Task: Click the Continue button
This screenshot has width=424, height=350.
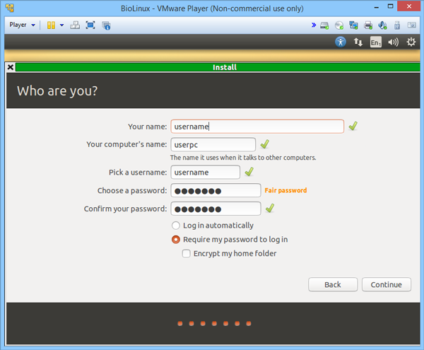Action: coord(387,284)
